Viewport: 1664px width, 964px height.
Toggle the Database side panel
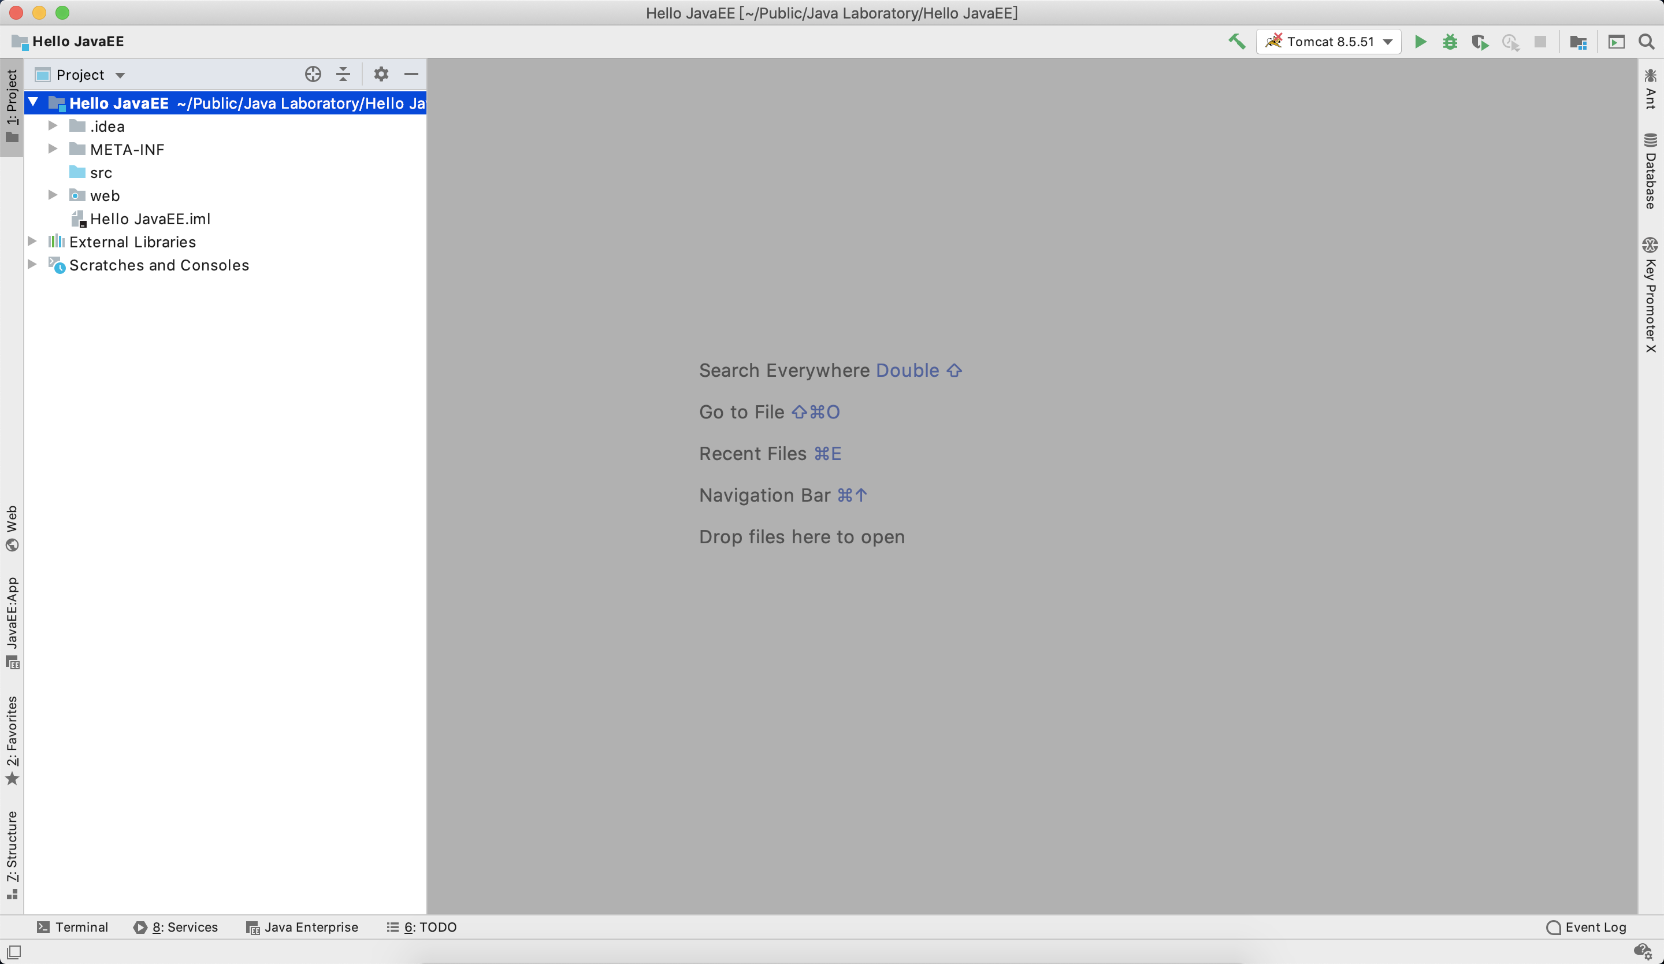1650,172
